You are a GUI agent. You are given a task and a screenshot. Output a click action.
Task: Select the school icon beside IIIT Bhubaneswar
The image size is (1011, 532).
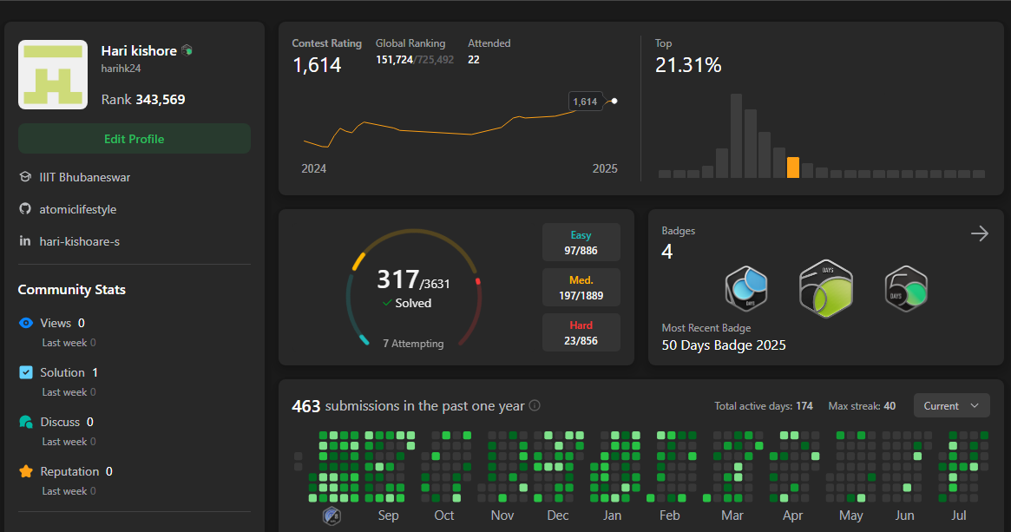coord(24,176)
